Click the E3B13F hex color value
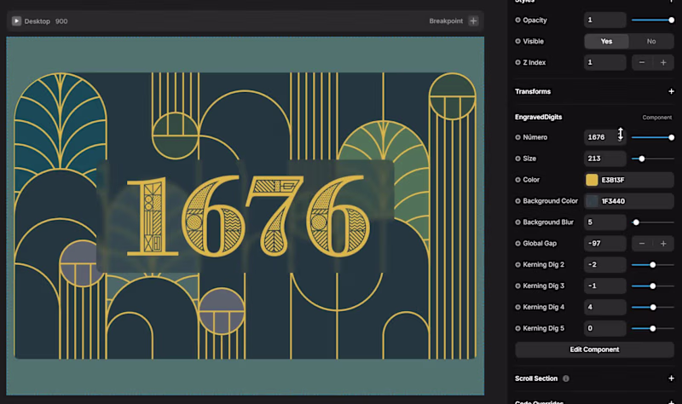Screen dimensions: 682x404 [612, 180]
